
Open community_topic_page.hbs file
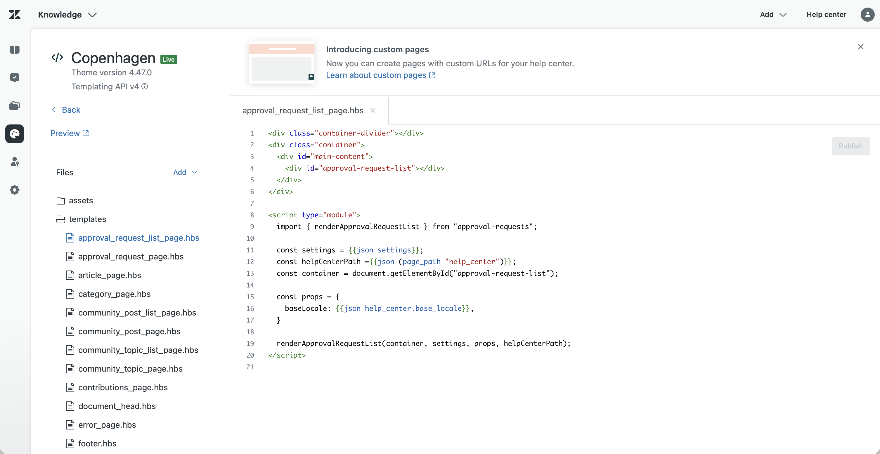click(x=124, y=369)
